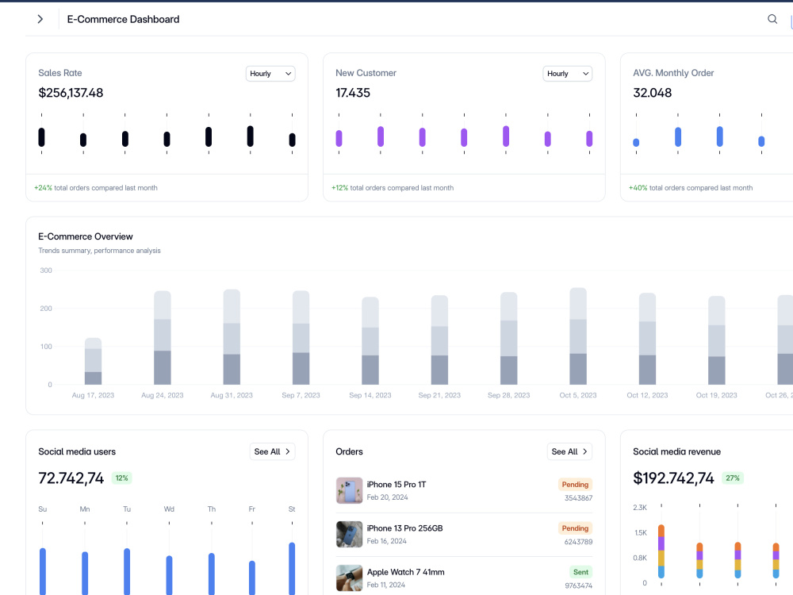Click the 12% badge beside 72.742,74

122,478
